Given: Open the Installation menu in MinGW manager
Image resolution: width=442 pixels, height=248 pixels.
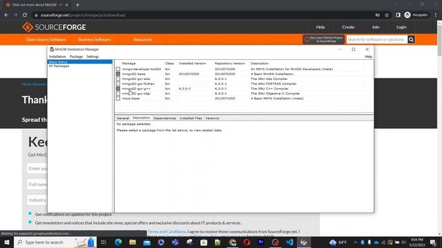Looking at the screenshot, I should pyautogui.click(x=57, y=56).
